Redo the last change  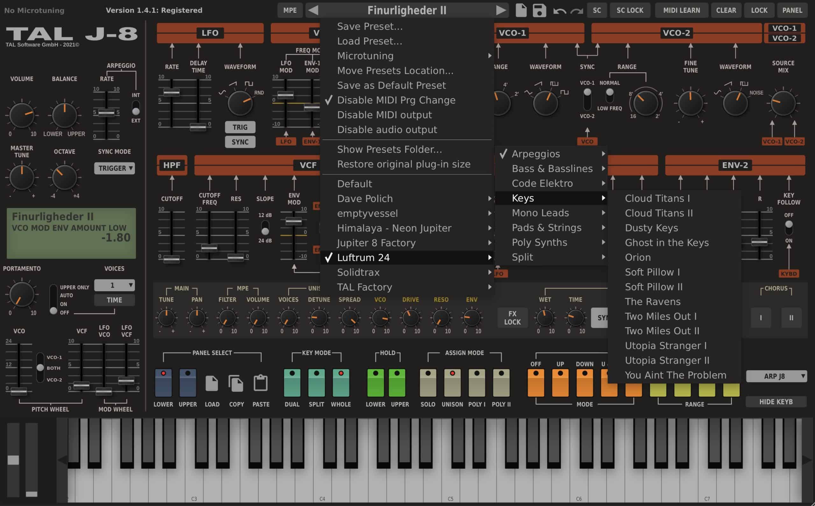point(577,11)
